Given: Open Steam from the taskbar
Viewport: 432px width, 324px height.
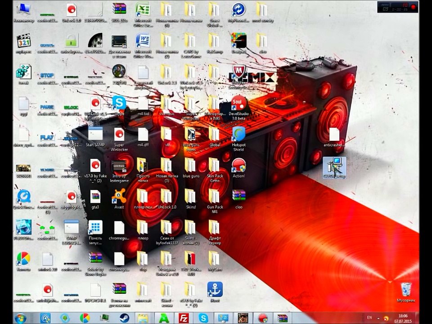Looking at the screenshot, I should 124,318.
